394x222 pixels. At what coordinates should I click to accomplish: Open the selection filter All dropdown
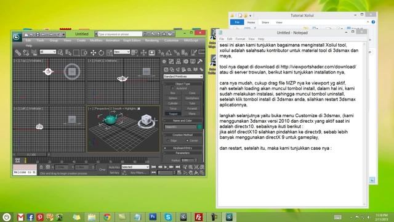[x=48, y=52]
